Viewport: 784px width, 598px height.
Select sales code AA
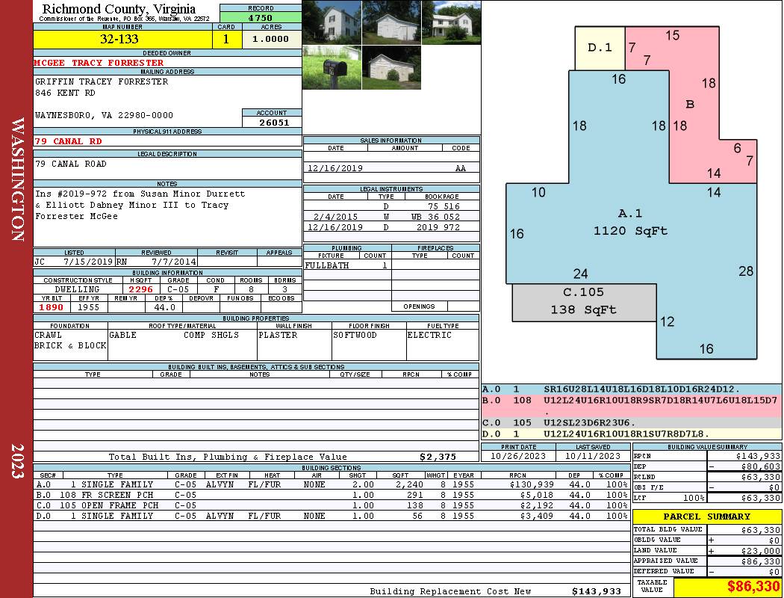pos(461,168)
